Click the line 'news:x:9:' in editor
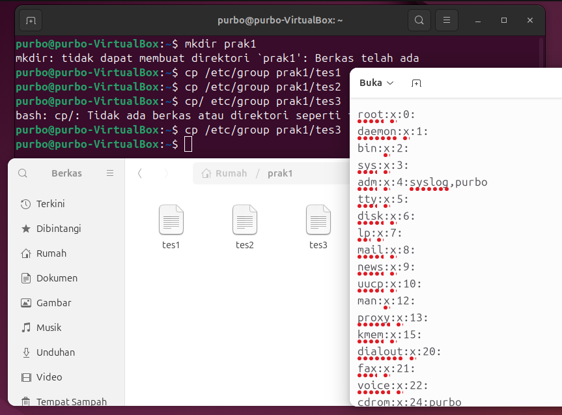 click(386, 267)
